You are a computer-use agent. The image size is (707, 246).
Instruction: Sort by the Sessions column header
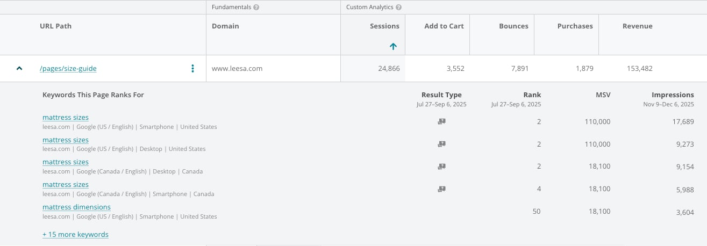[x=384, y=26]
